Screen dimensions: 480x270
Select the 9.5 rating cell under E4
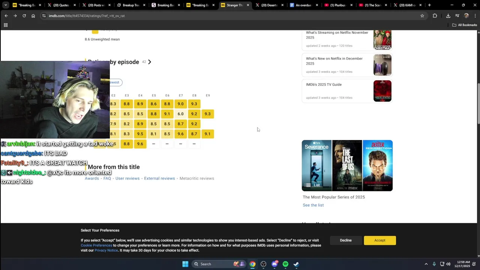coord(140,134)
